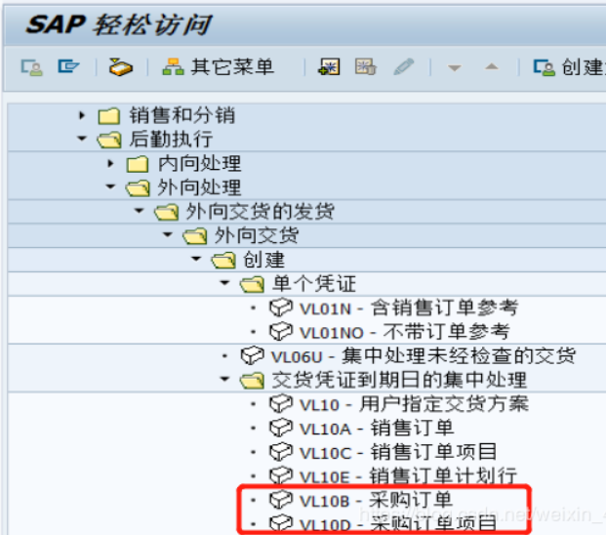Move favorite down arrow icon
The image size is (606, 535).
point(454,68)
